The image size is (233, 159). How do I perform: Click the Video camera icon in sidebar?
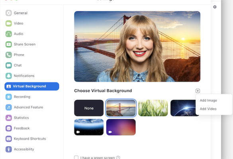(x=9, y=23)
